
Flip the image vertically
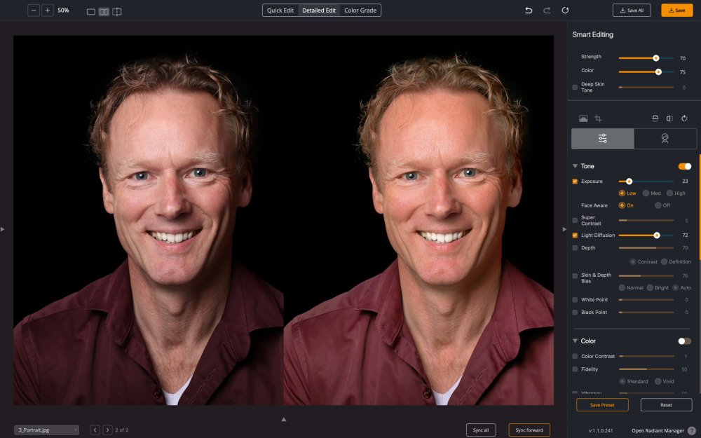click(x=655, y=118)
